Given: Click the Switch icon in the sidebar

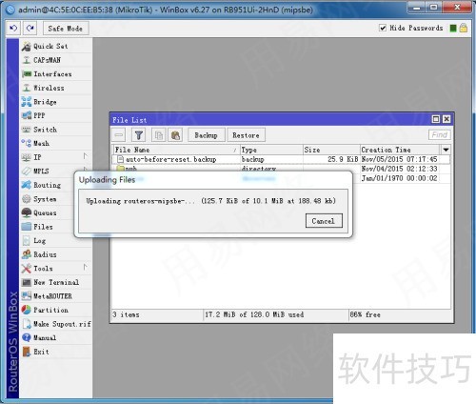Looking at the screenshot, I should click(x=27, y=130).
